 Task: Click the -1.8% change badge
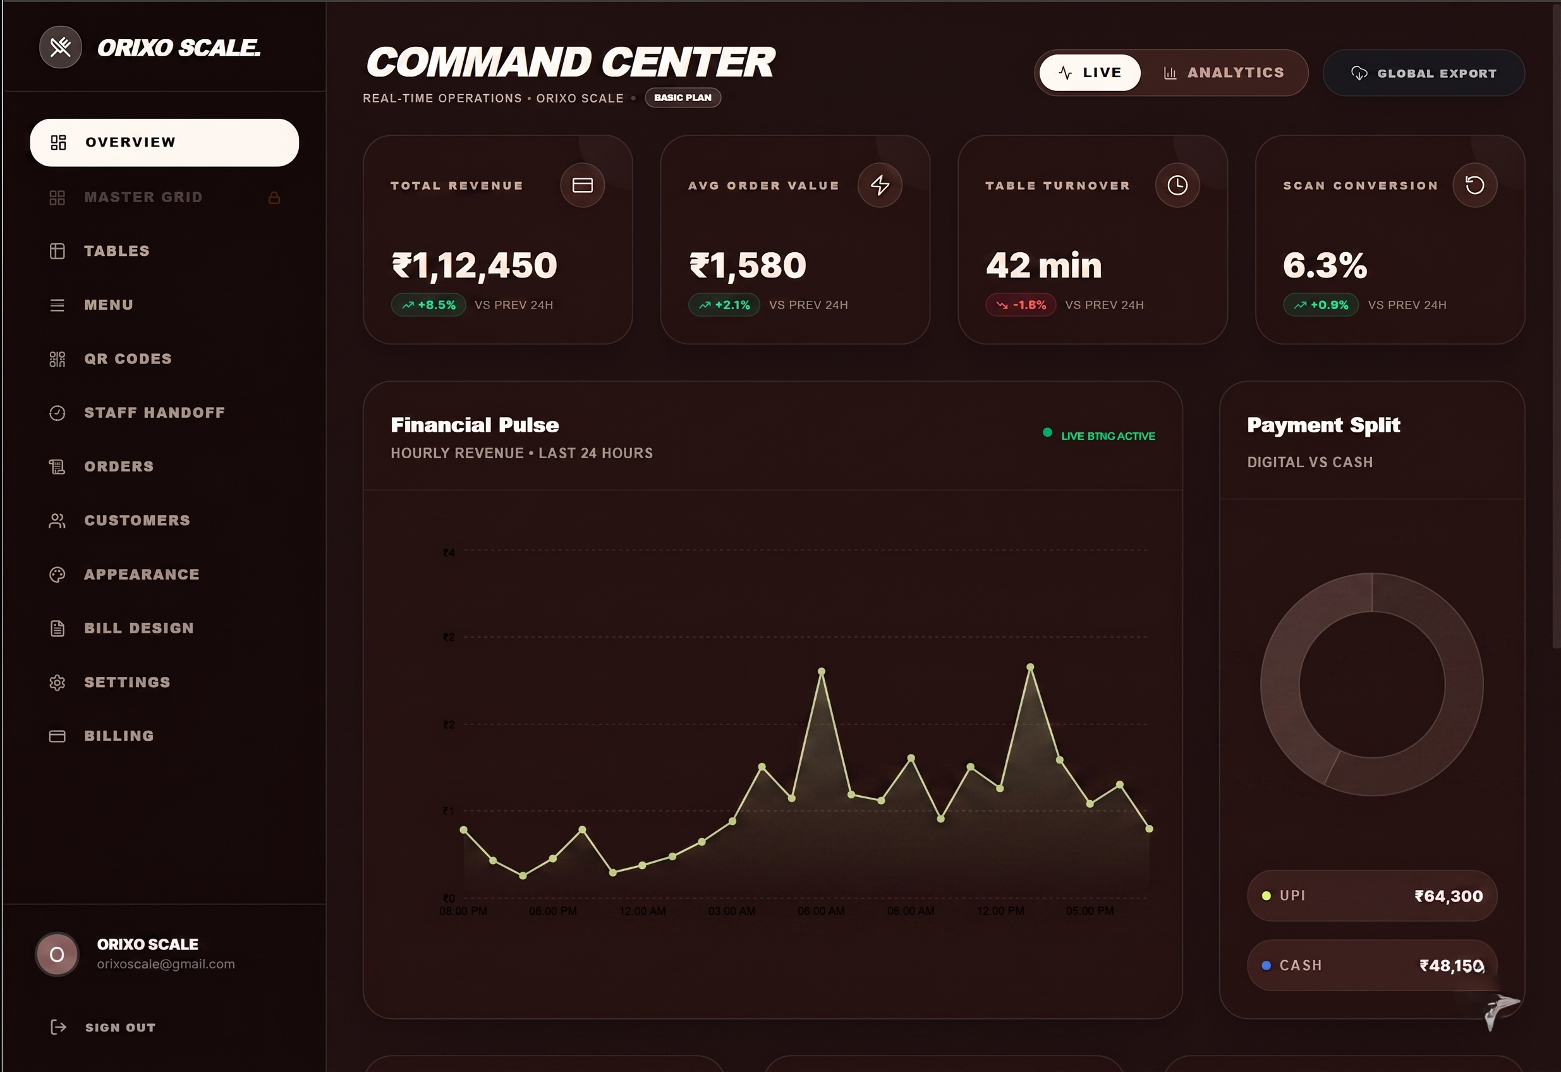tap(1021, 305)
